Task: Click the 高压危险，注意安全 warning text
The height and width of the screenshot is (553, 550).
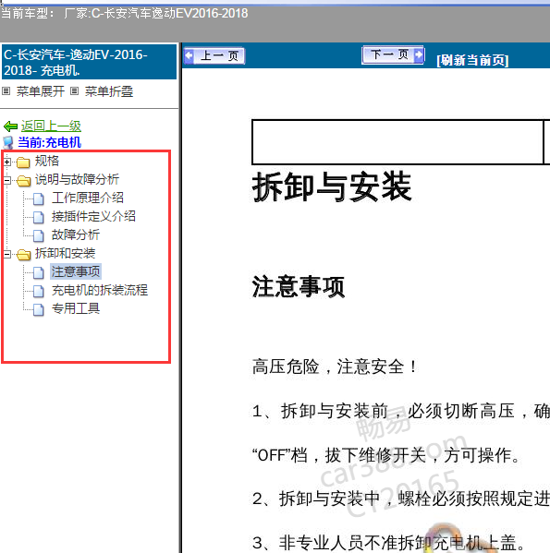Action: pos(335,367)
